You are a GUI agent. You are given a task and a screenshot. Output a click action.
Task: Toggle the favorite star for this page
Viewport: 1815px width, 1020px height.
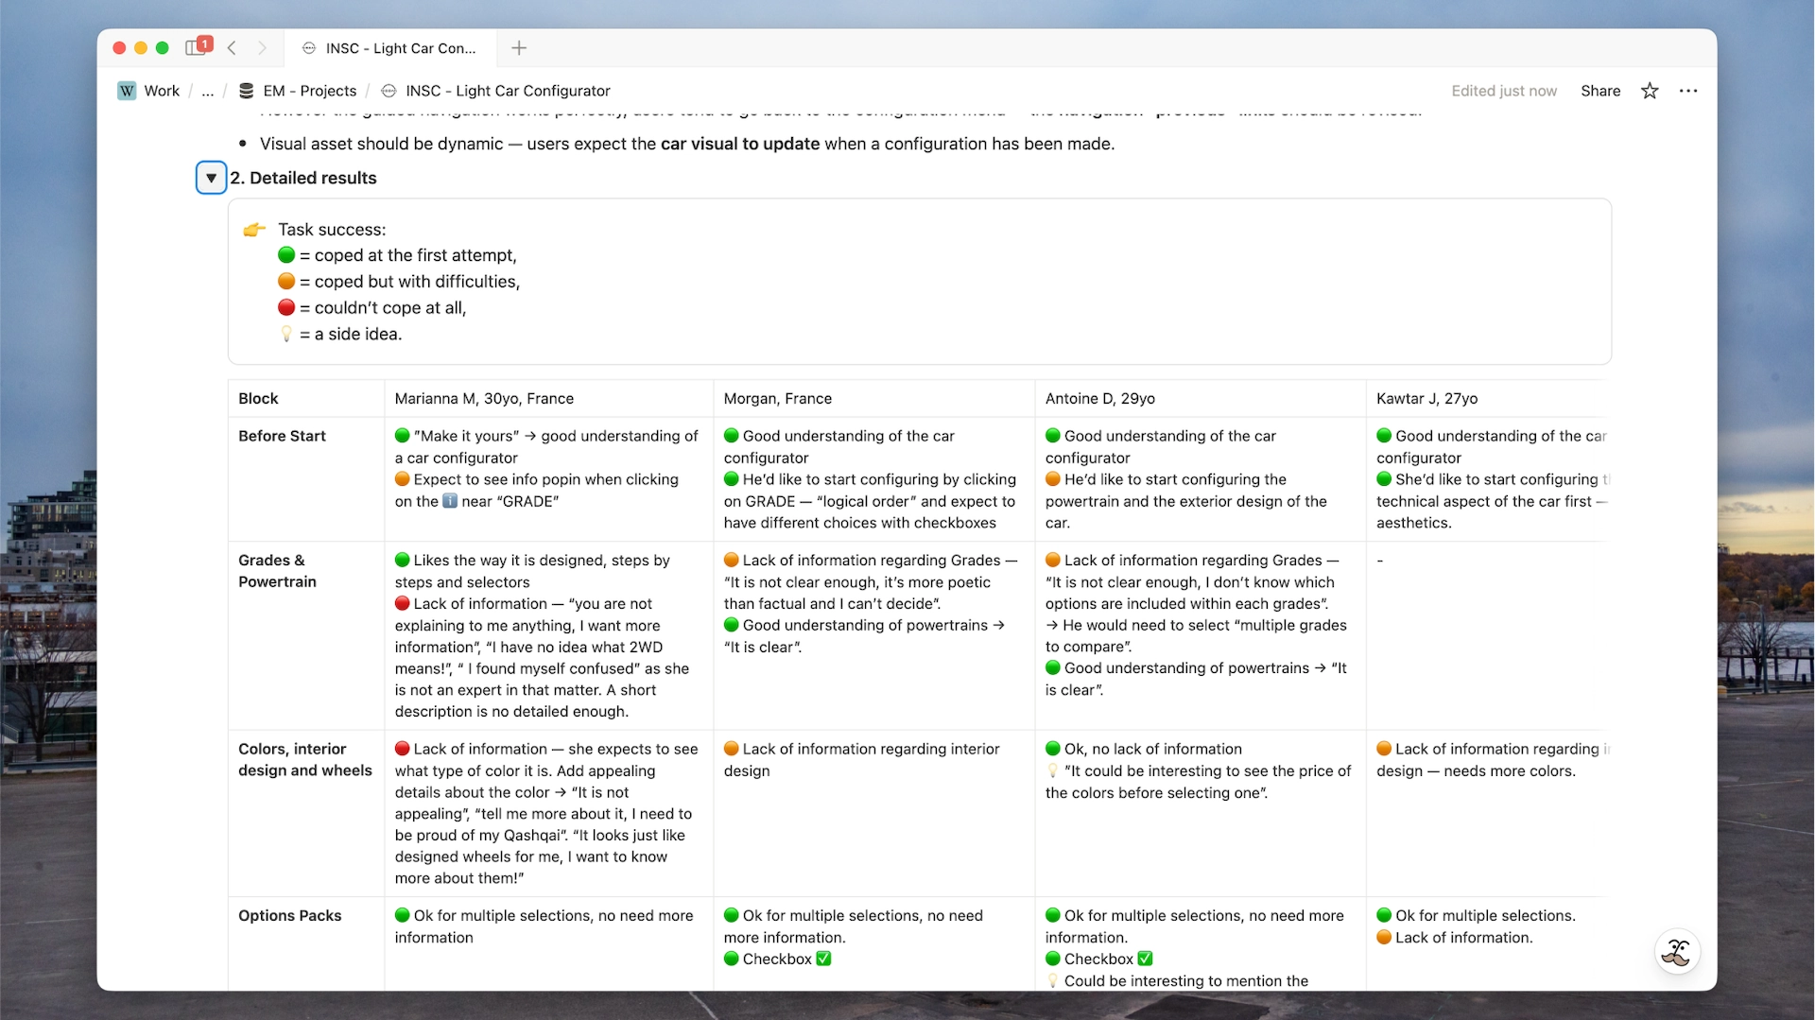(x=1650, y=91)
